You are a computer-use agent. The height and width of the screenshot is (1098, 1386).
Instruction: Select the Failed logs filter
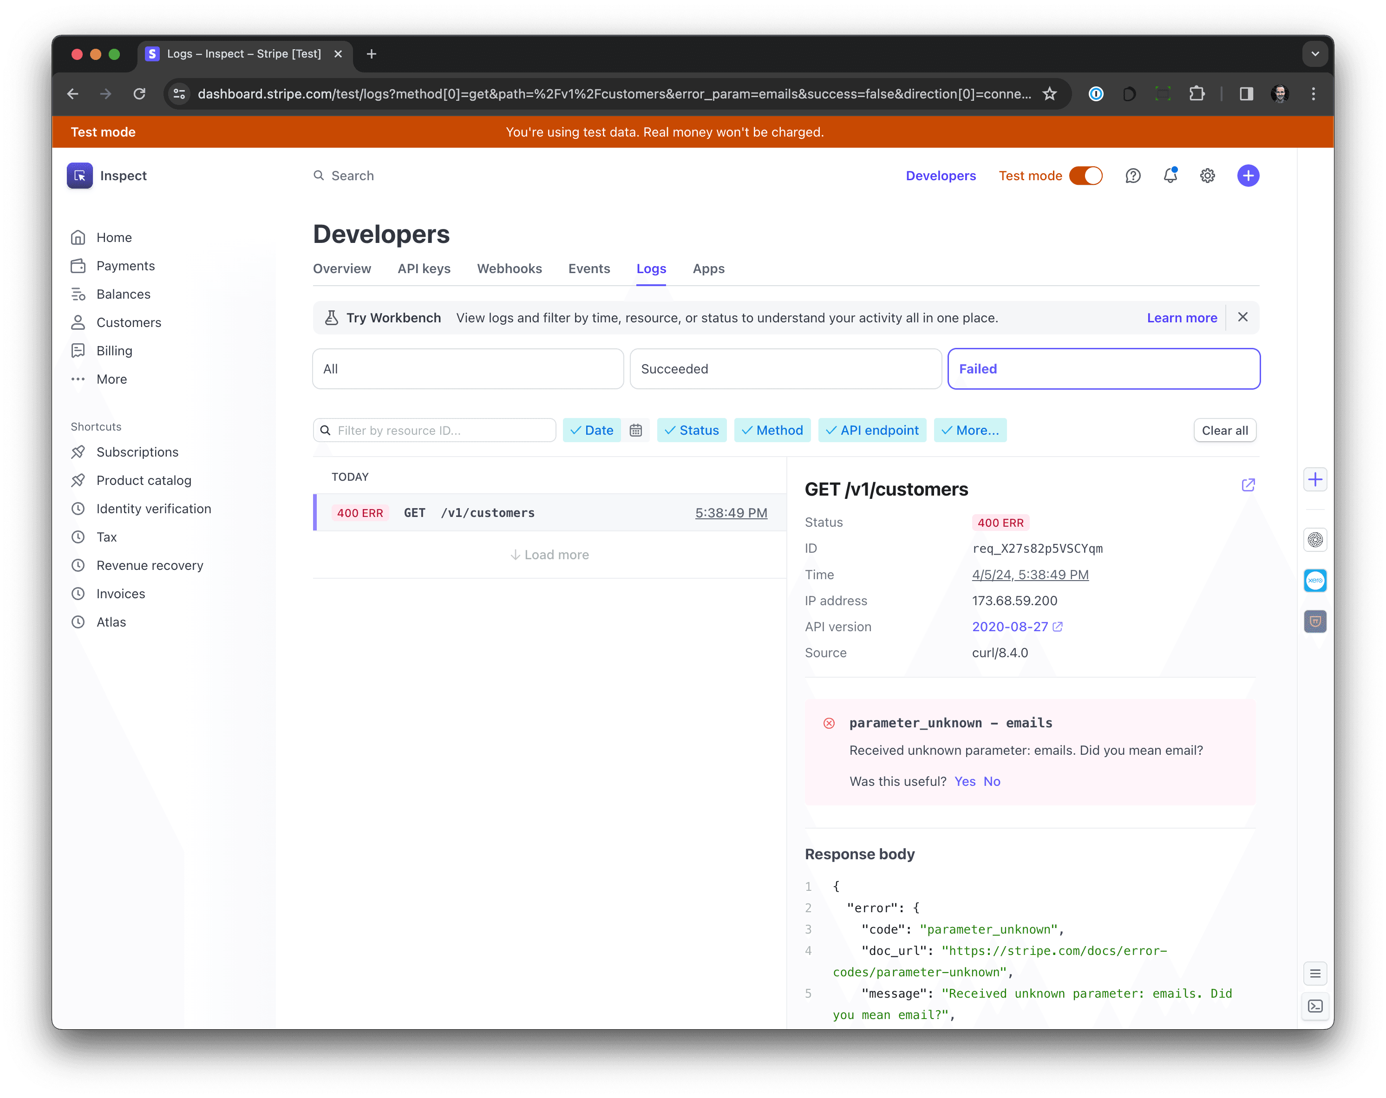click(1104, 369)
